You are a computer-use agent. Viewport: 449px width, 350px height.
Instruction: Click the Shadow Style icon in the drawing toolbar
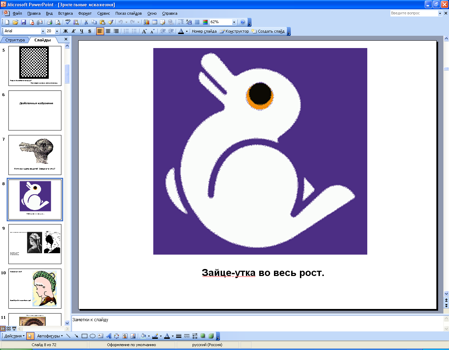[203, 336]
